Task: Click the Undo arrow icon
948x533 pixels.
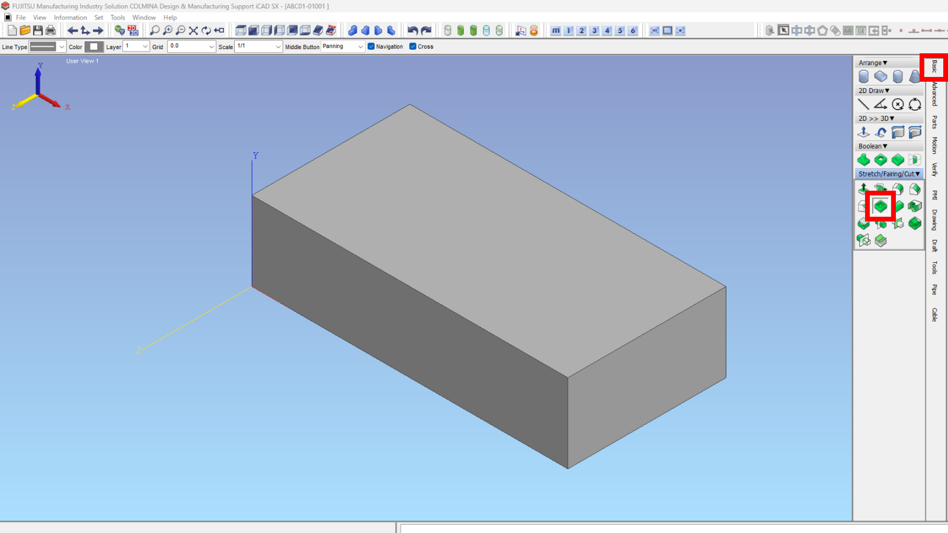Action: [412, 30]
